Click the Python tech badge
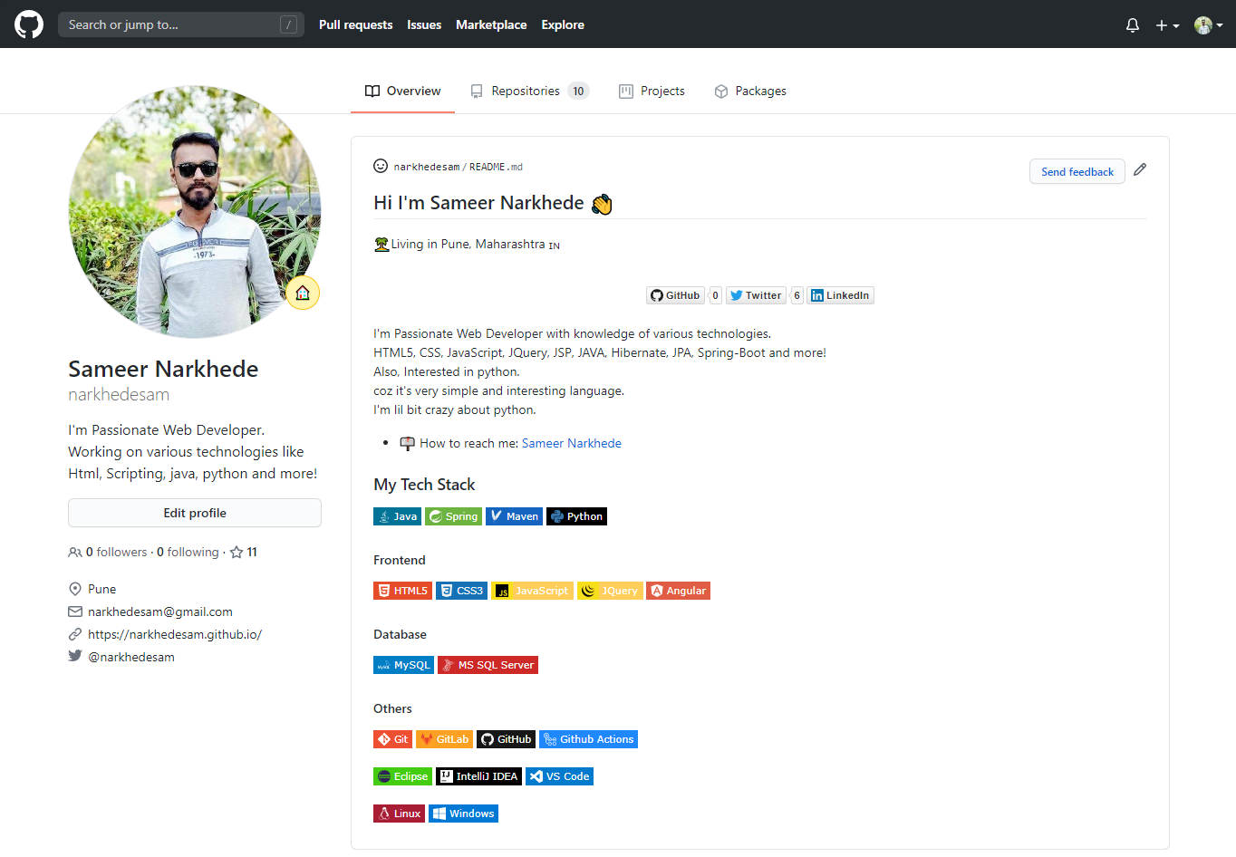This screenshot has width=1236, height=857. [576, 516]
